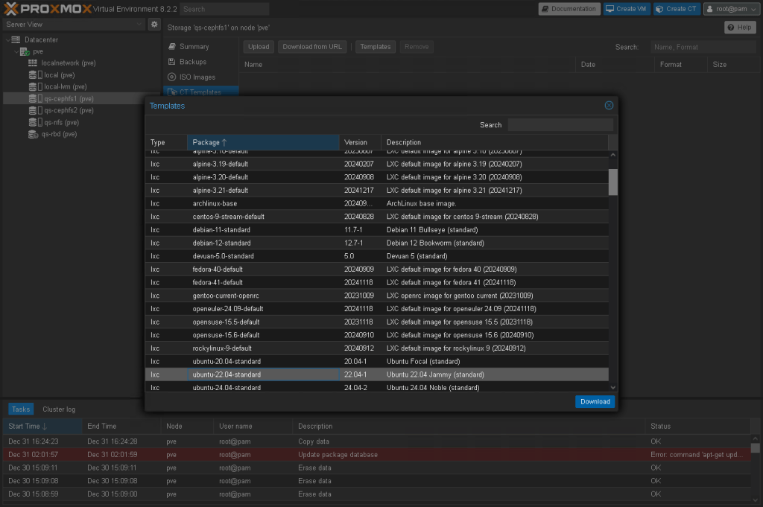Viewport: 763px width, 507px height.
Task: Collapse the Datacenter tree node
Action: [x=7, y=39]
